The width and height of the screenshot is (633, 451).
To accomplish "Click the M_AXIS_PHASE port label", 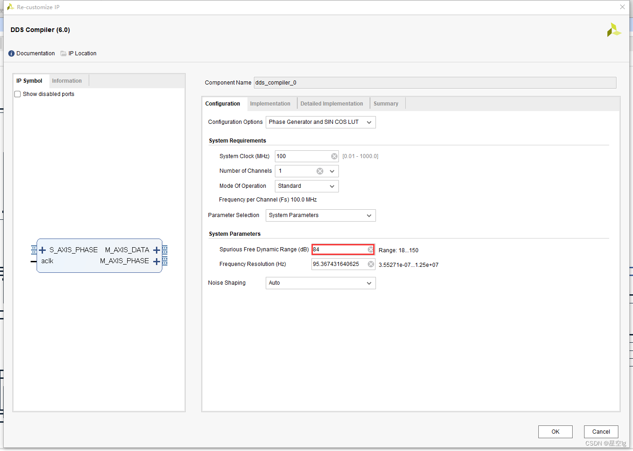I will coord(124,261).
